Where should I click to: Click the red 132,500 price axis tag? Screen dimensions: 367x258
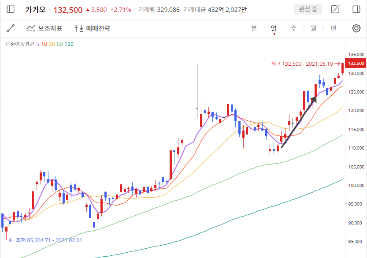[x=356, y=63]
